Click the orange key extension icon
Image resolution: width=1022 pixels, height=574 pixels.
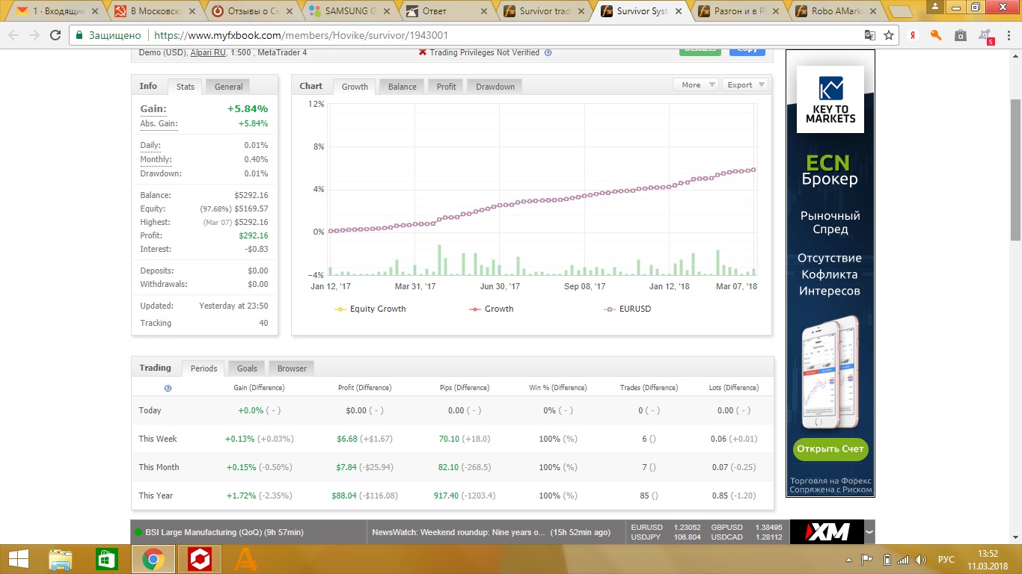(x=936, y=35)
